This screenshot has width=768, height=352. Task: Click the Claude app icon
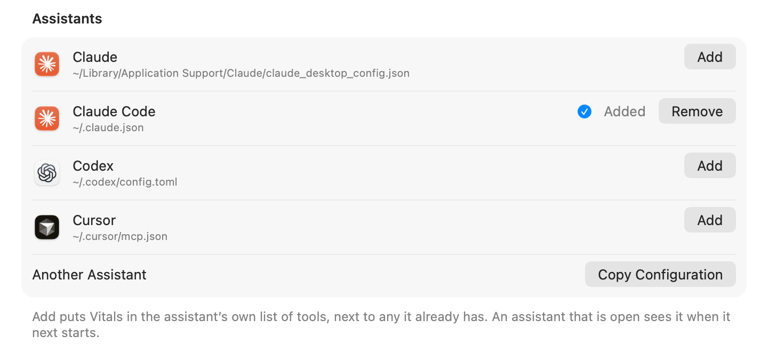(x=47, y=64)
